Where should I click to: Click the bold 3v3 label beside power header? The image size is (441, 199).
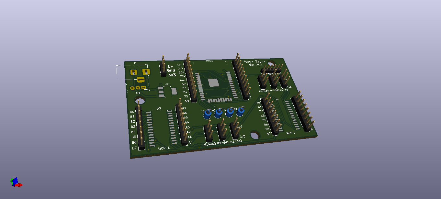(172, 75)
